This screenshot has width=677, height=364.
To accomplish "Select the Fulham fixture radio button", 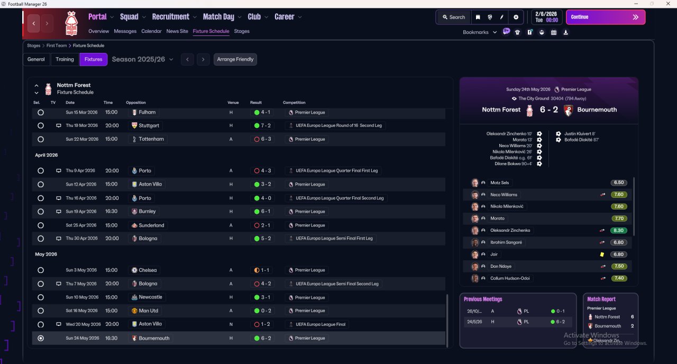I will 41,113.
